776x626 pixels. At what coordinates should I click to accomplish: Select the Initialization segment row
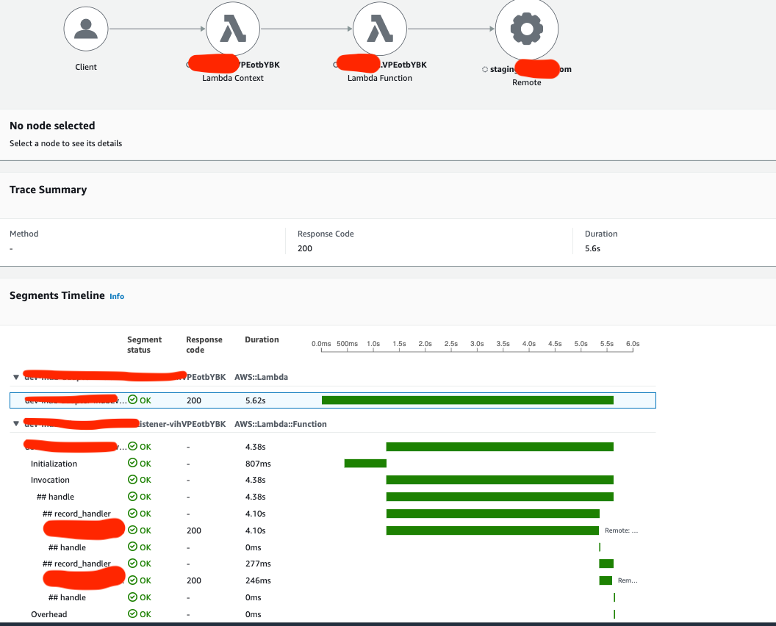pos(333,464)
